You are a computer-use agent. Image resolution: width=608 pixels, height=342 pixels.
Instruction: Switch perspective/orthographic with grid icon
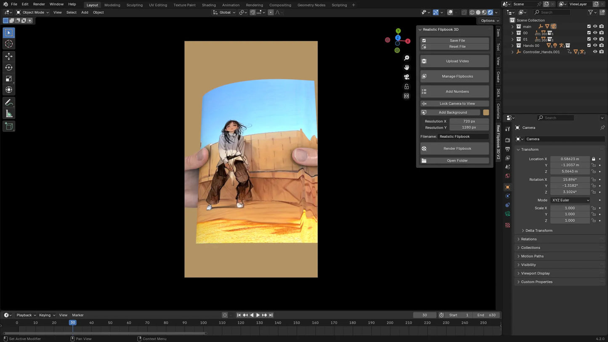tap(406, 96)
